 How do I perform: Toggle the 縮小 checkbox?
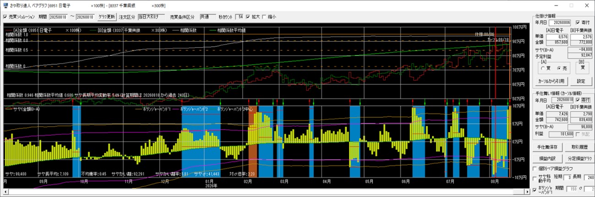coord(263,17)
